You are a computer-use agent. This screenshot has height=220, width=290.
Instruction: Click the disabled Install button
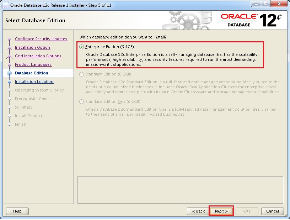pos(247,211)
